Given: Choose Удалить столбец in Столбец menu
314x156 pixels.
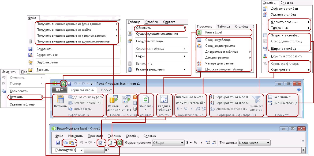Looking at the screenshot, I should [x=287, y=14].
